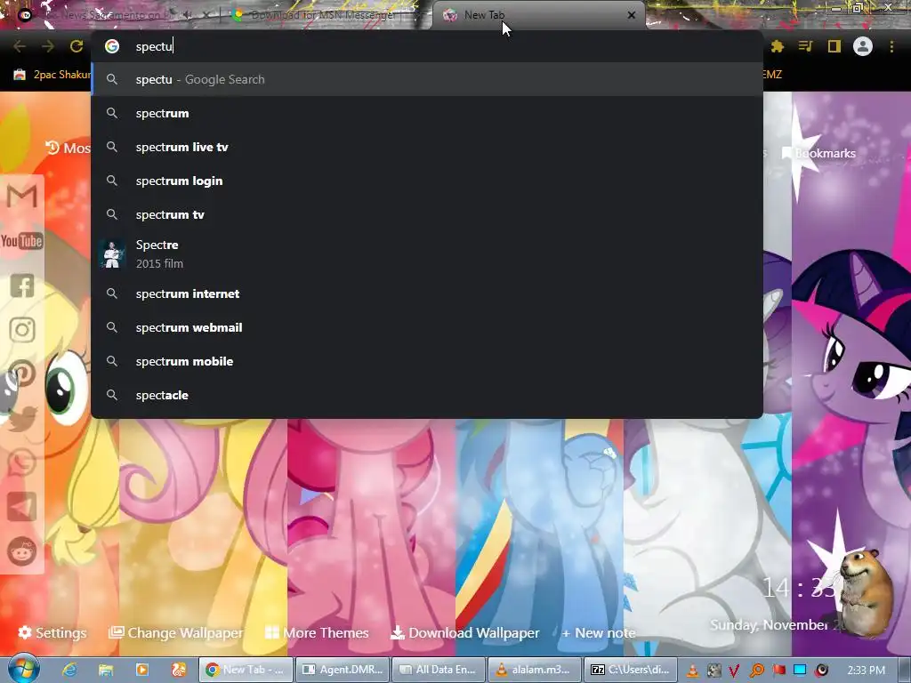Pick the "spectrum live tv" suggestion
The width and height of the screenshot is (911, 683).
pyautogui.click(x=427, y=147)
